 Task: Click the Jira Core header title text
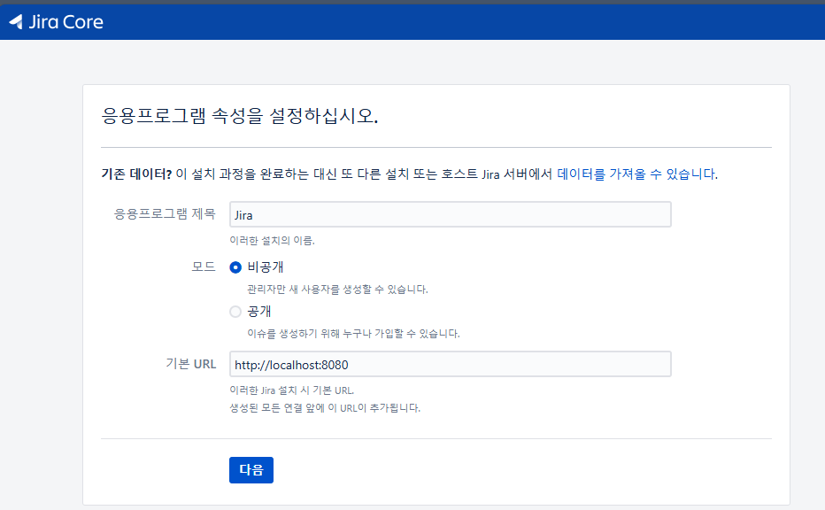tap(66, 22)
